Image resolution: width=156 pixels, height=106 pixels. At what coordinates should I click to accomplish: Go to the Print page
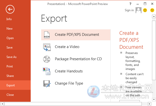(9, 66)
